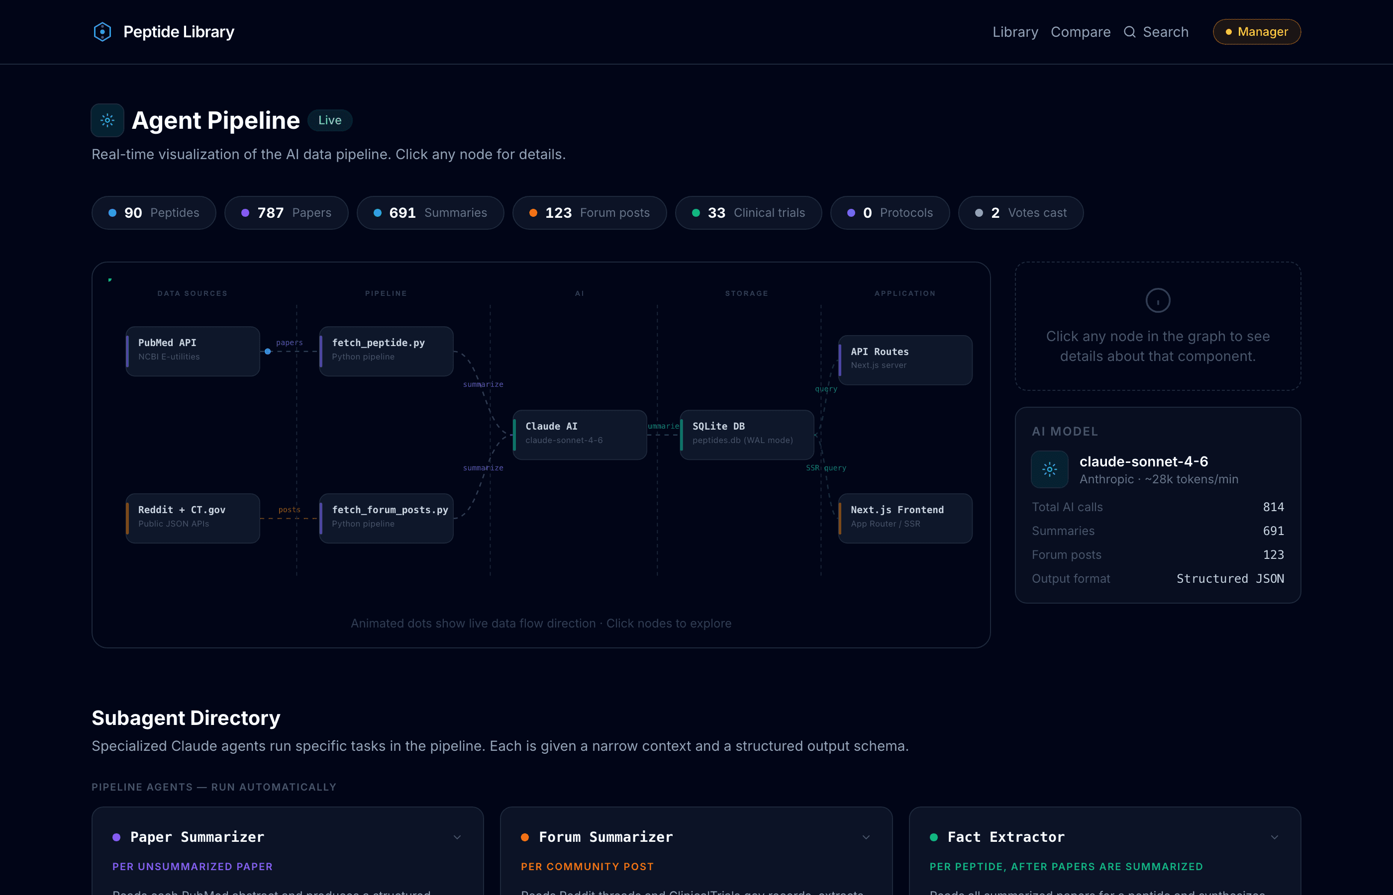This screenshot has width=1393, height=895.
Task: Click the Reddit + CT.gov source node
Action: (x=193, y=518)
